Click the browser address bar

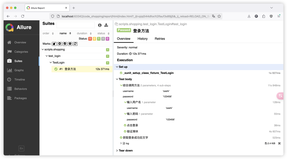[136, 16]
